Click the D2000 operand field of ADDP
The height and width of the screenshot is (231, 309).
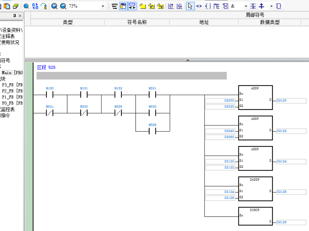tap(220, 100)
